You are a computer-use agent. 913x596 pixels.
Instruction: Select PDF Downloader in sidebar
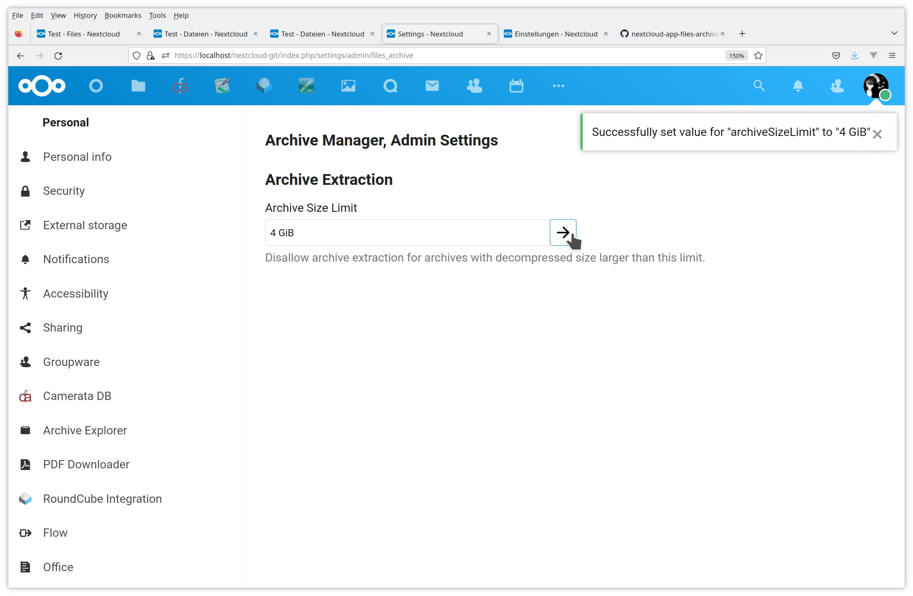[86, 464]
